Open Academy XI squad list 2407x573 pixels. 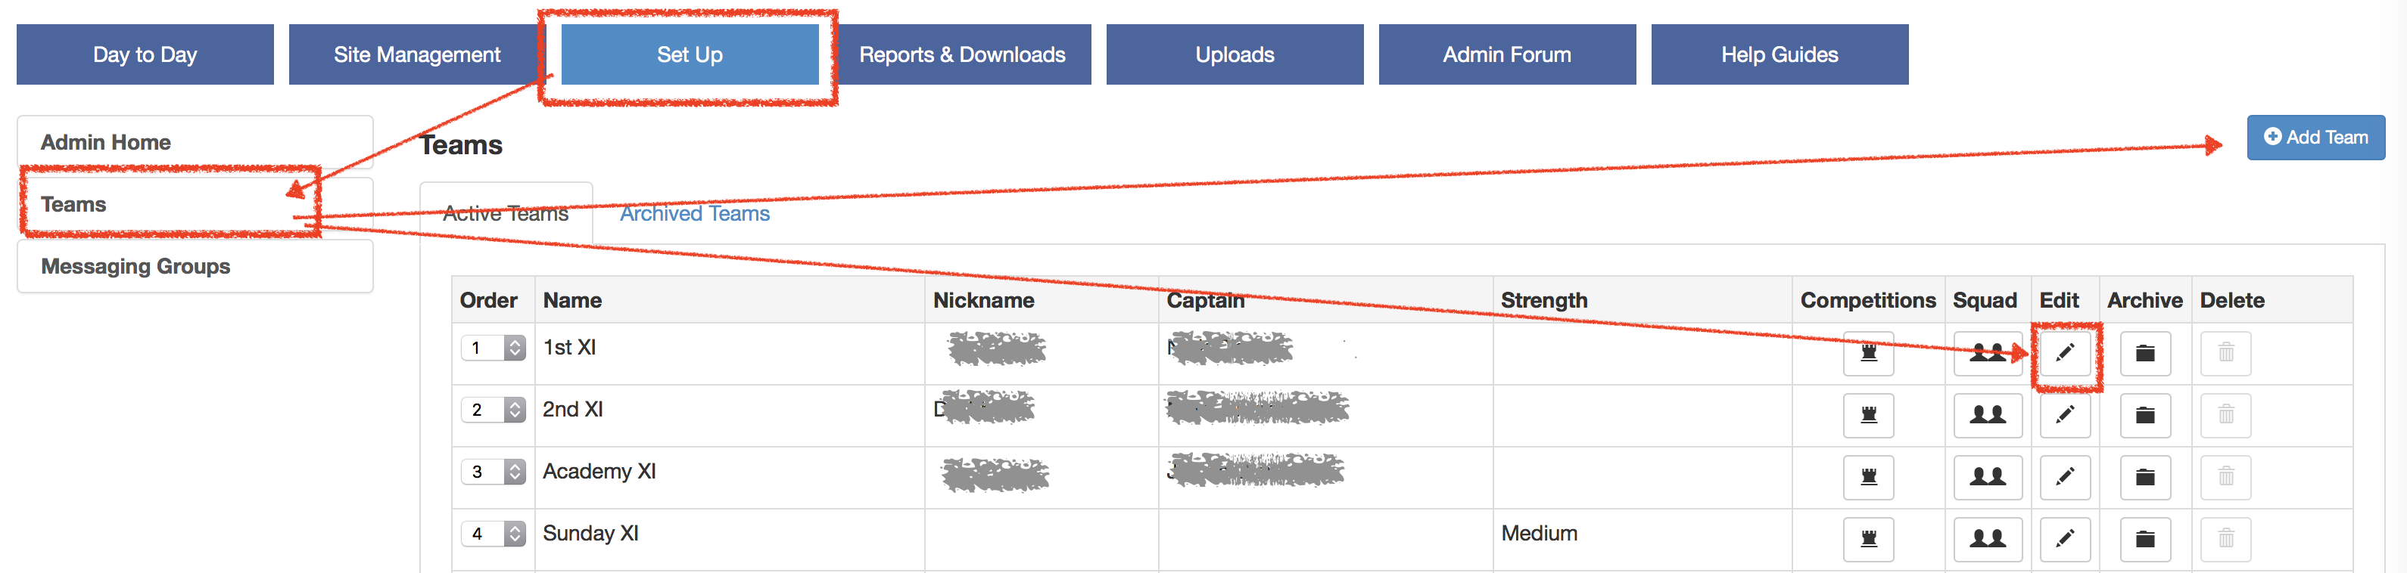(1986, 477)
